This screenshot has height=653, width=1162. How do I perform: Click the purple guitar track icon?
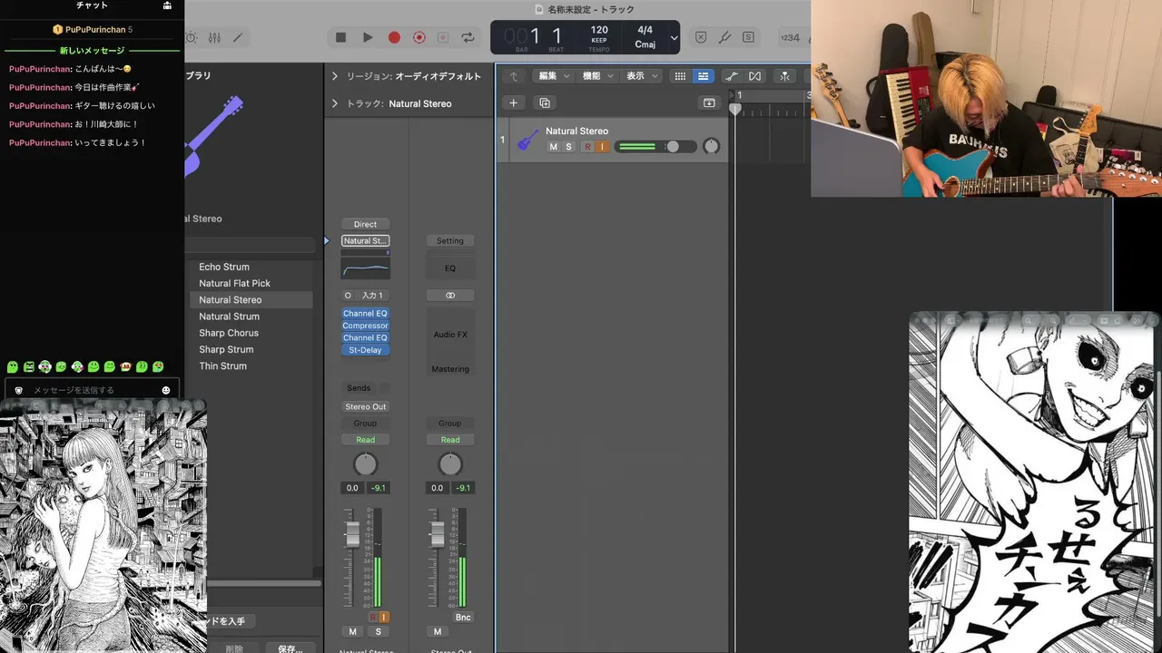[527, 140]
